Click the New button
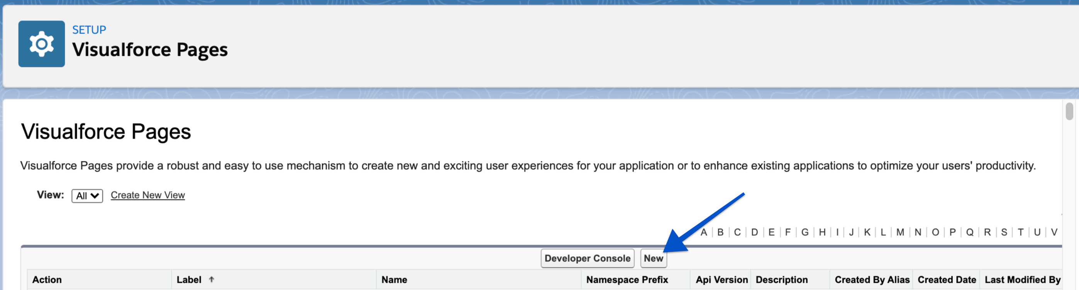The height and width of the screenshot is (290, 1079). [654, 258]
